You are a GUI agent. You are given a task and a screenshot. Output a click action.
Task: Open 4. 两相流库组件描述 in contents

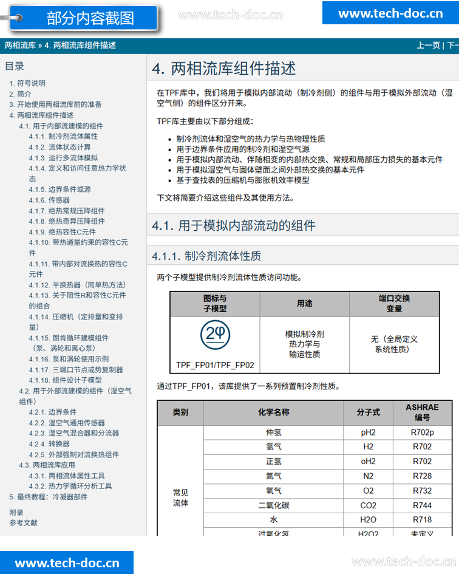tap(41, 115)
